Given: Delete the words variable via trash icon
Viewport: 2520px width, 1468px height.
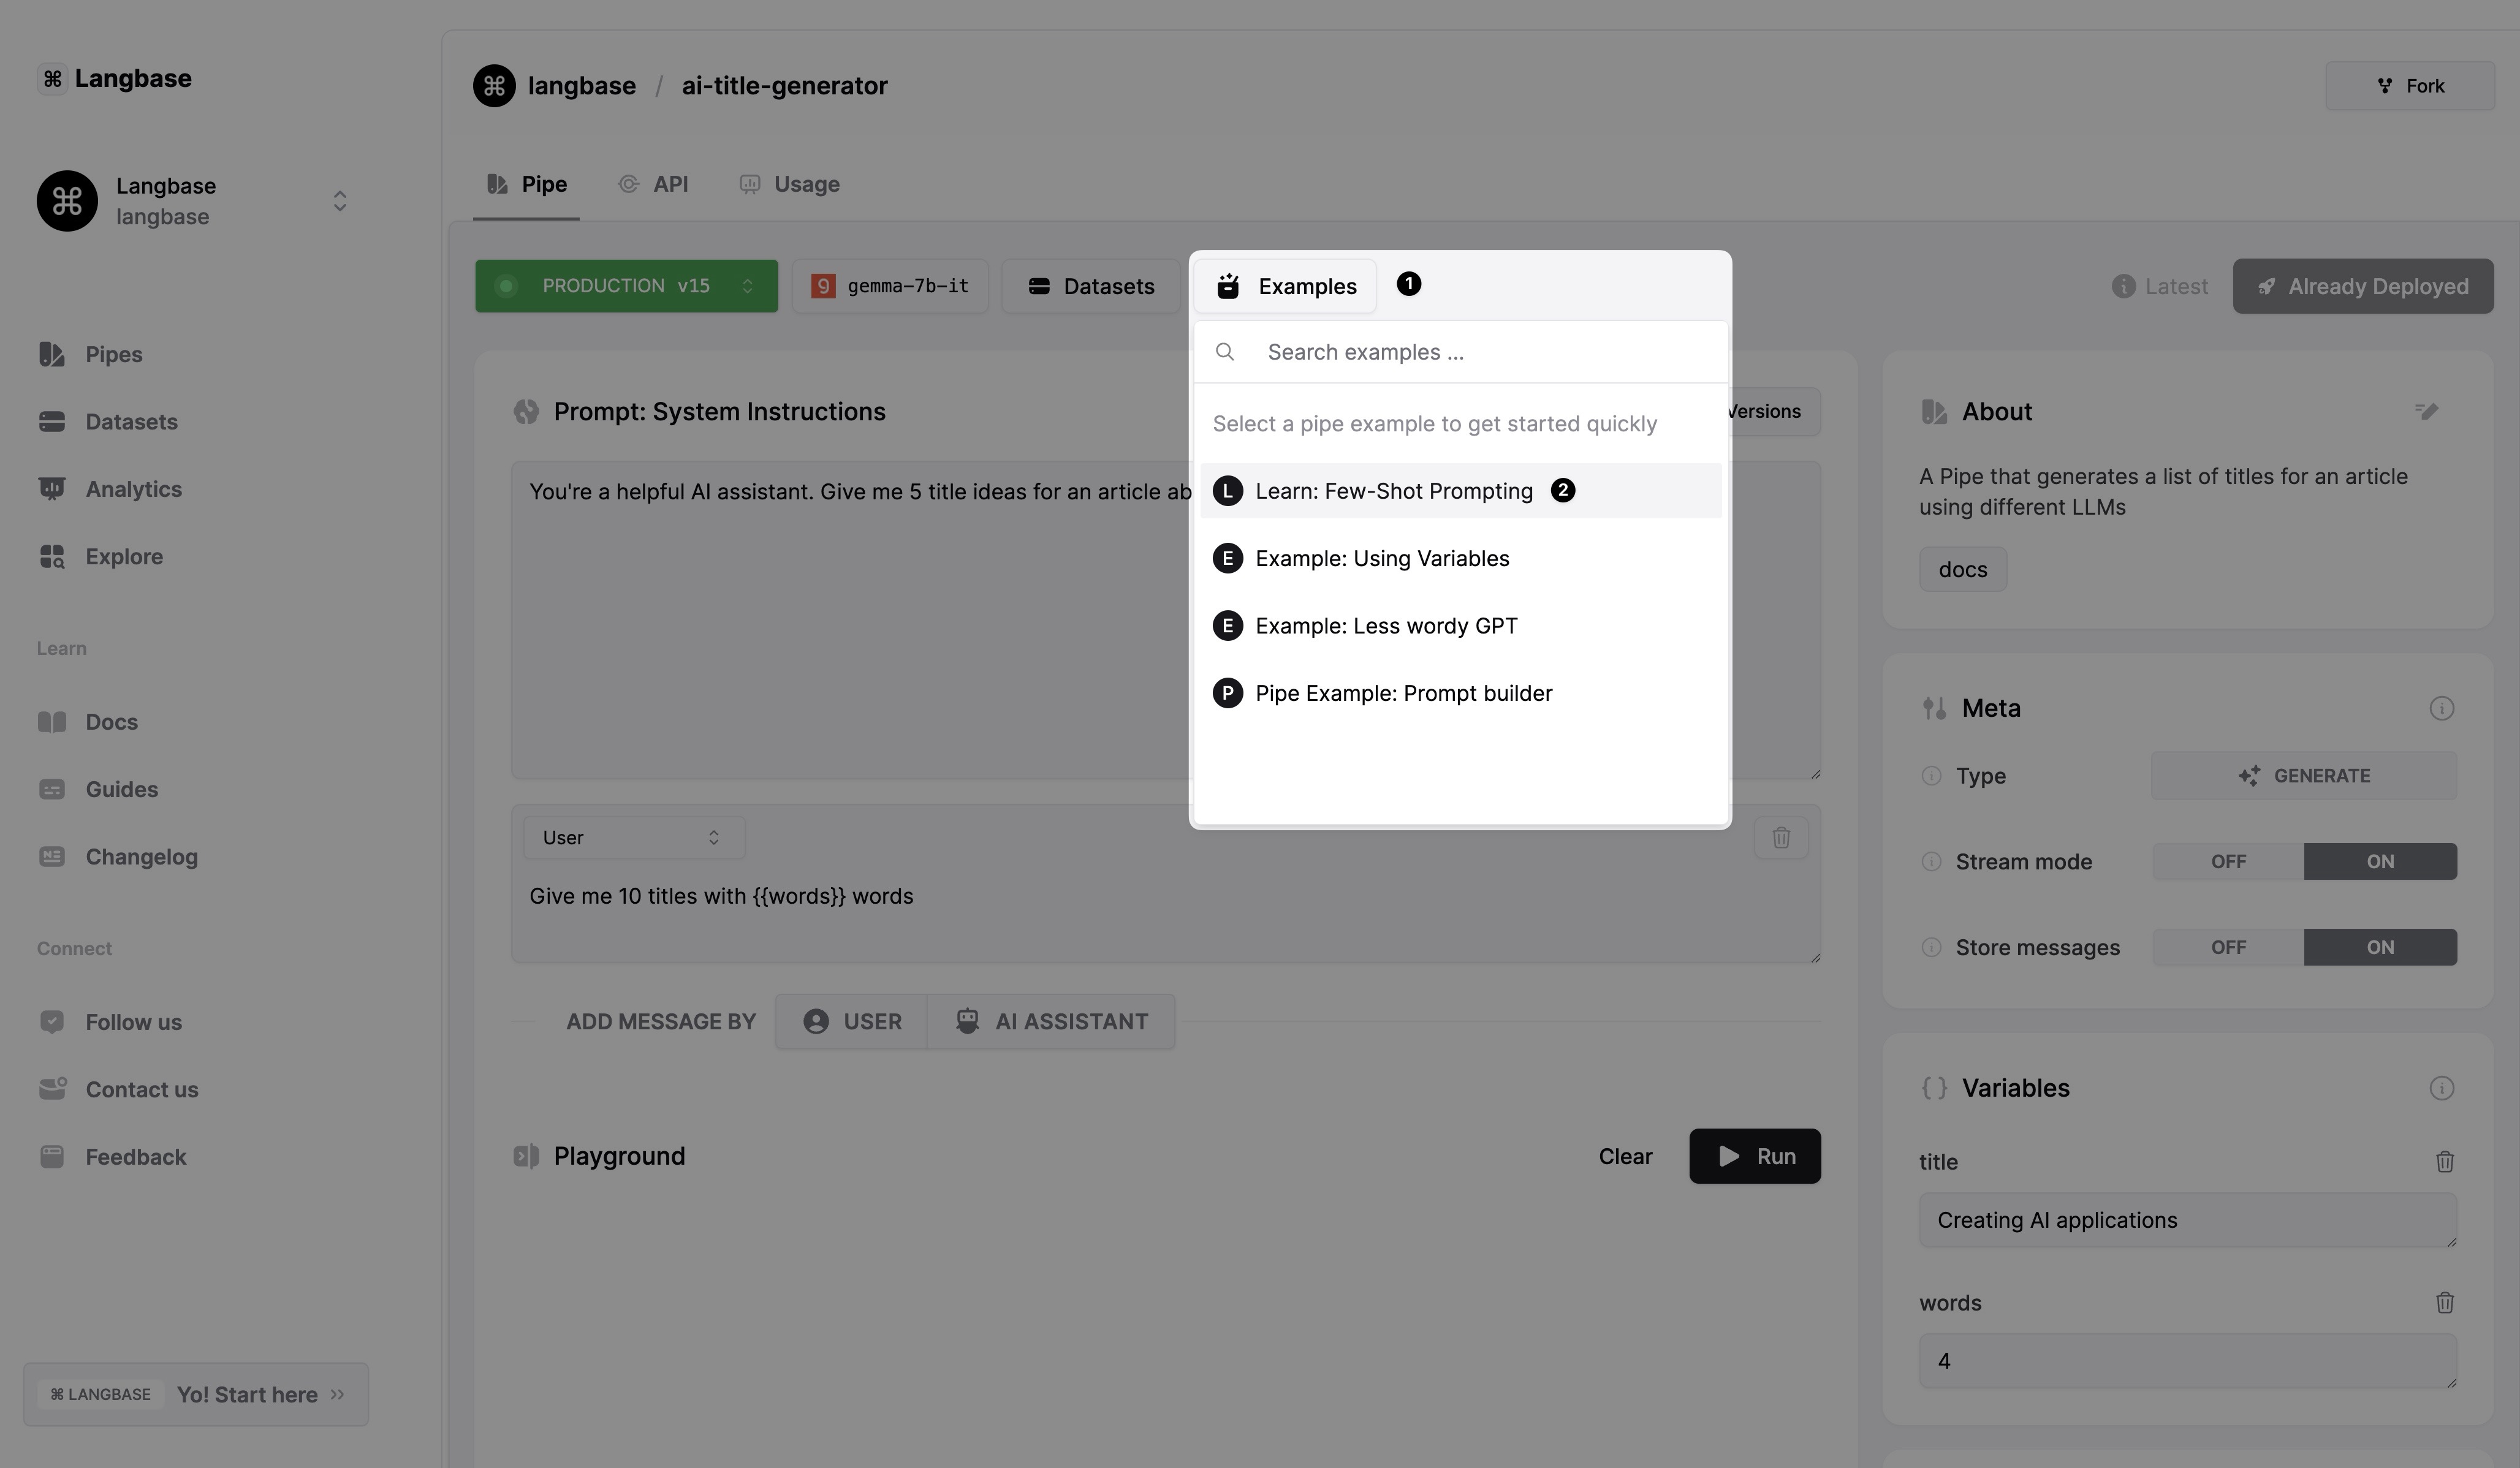Looking at the screenshot, I should [2444, 1302].
